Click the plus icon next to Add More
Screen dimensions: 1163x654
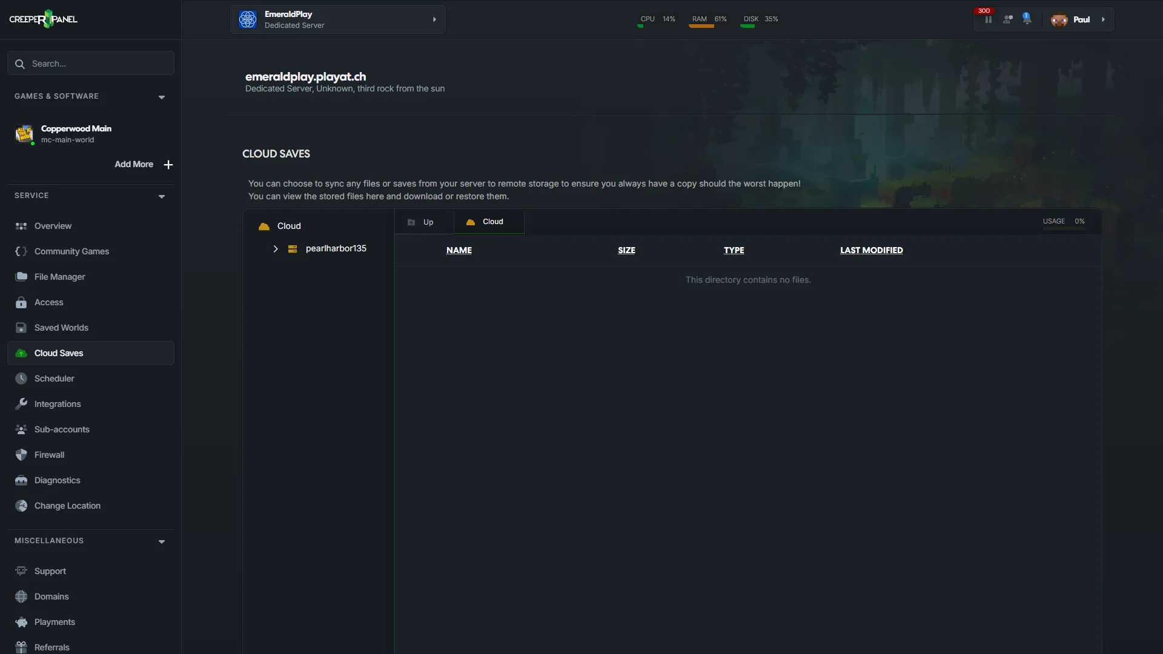(168, 165)
